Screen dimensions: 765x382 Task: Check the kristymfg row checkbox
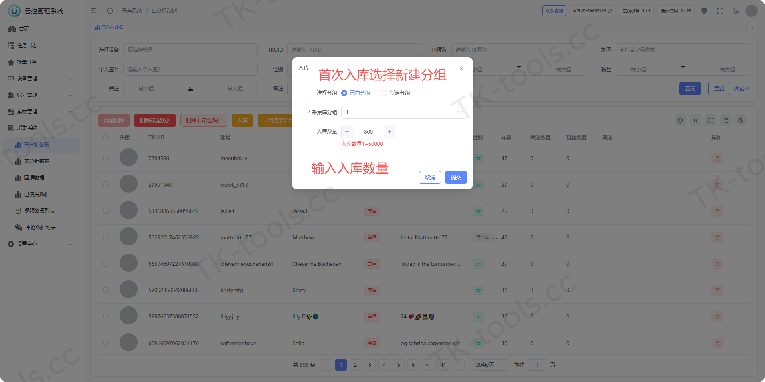106,290
